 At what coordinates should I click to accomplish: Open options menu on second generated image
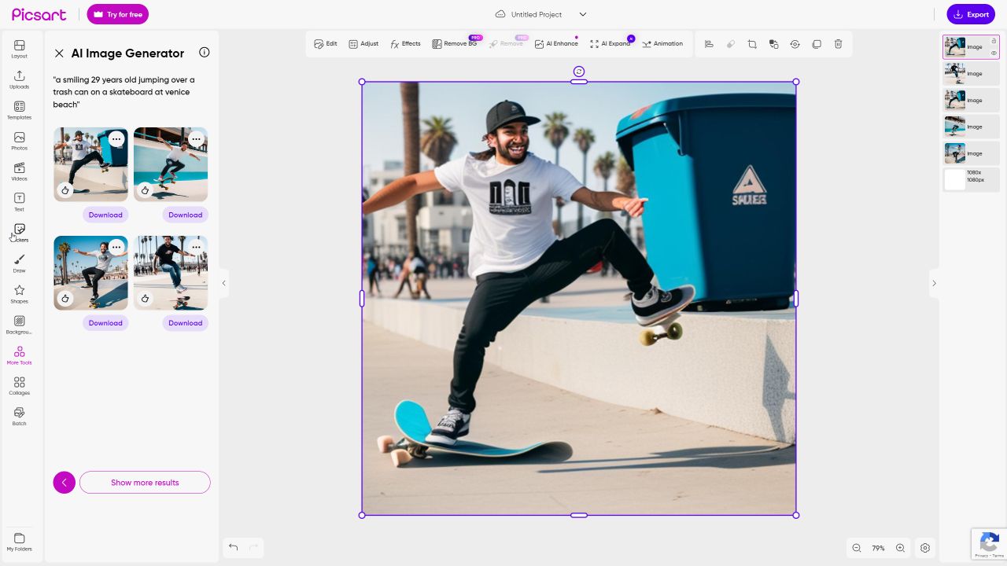tap(197, 139)
